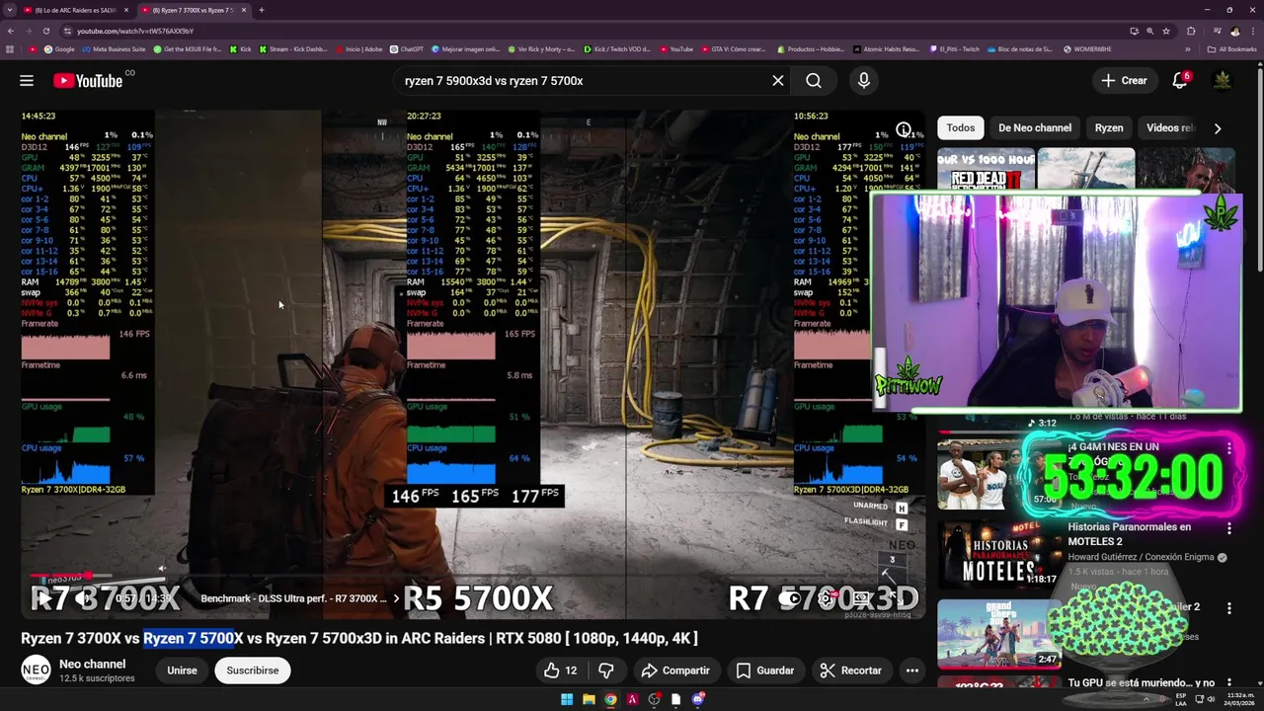The width and height of the screenshot is (1264, 711).
Task: Play the video
Action: pos(42,598)
